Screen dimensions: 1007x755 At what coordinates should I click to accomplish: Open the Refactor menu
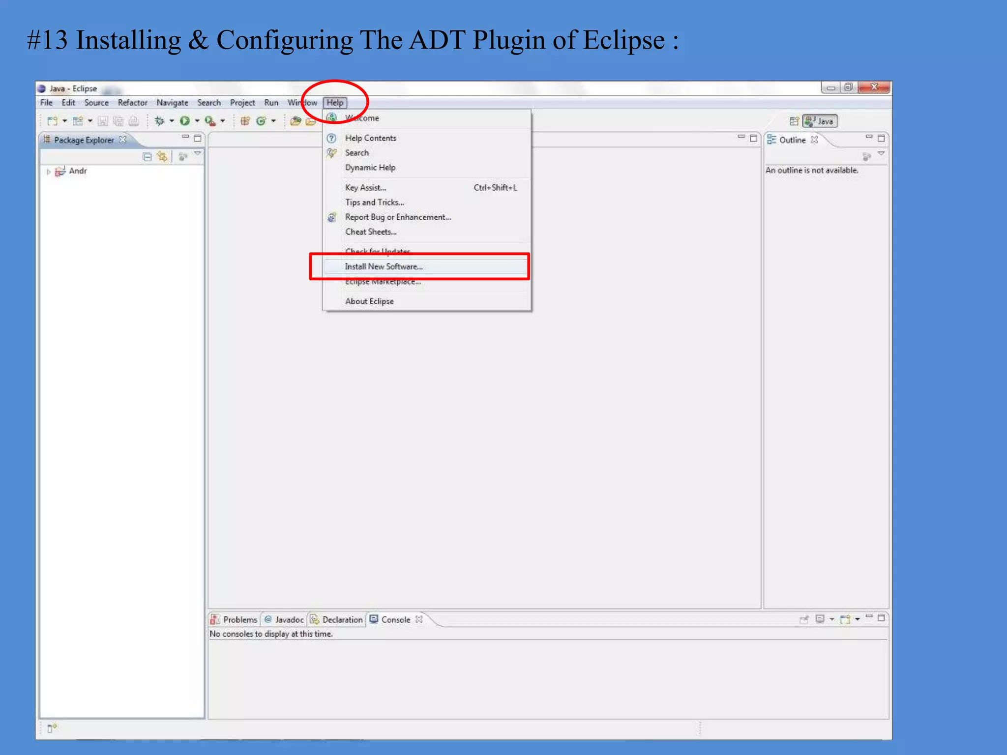coord(132,103)
